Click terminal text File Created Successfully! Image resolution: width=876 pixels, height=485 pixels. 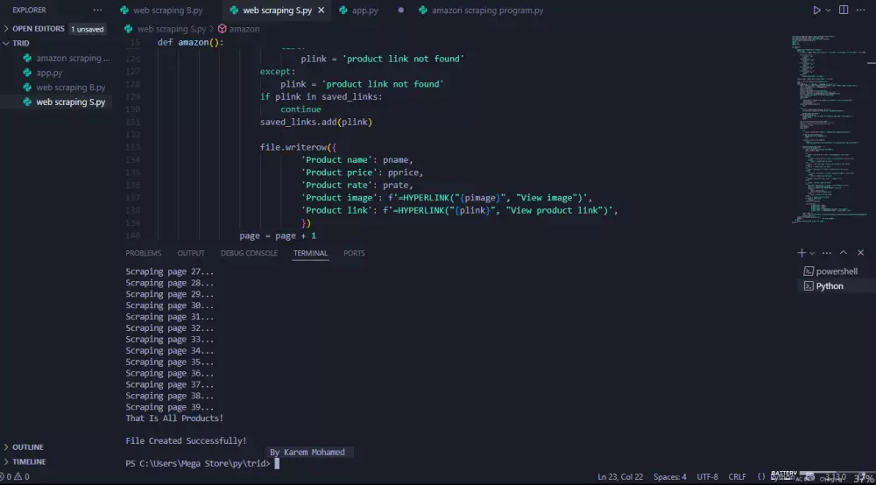186,441
